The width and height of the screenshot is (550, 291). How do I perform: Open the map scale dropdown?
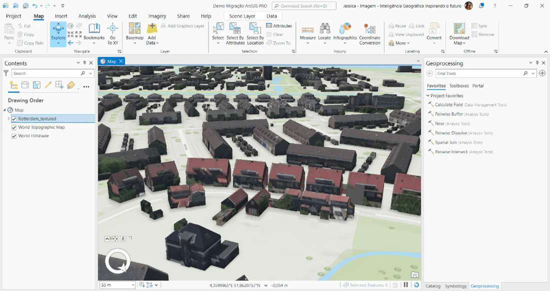(x=133, y=285)
